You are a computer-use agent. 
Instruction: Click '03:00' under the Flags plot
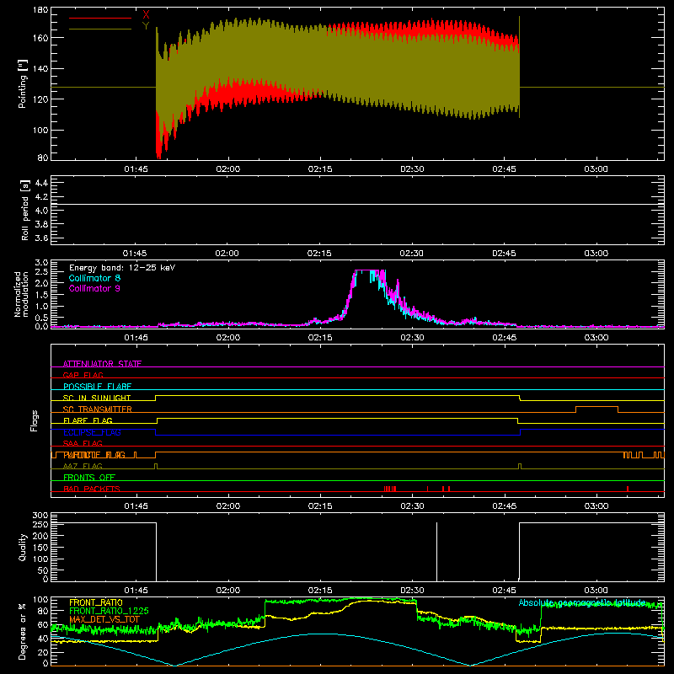[596, 506]
